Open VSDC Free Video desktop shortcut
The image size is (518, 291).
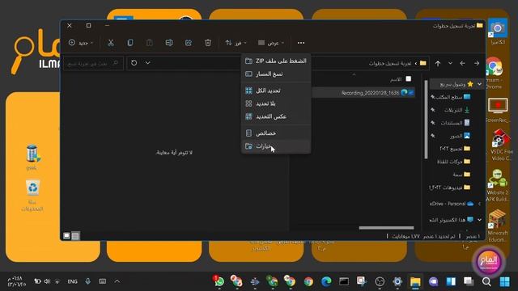pyautogui.click(x=500, y=145)
